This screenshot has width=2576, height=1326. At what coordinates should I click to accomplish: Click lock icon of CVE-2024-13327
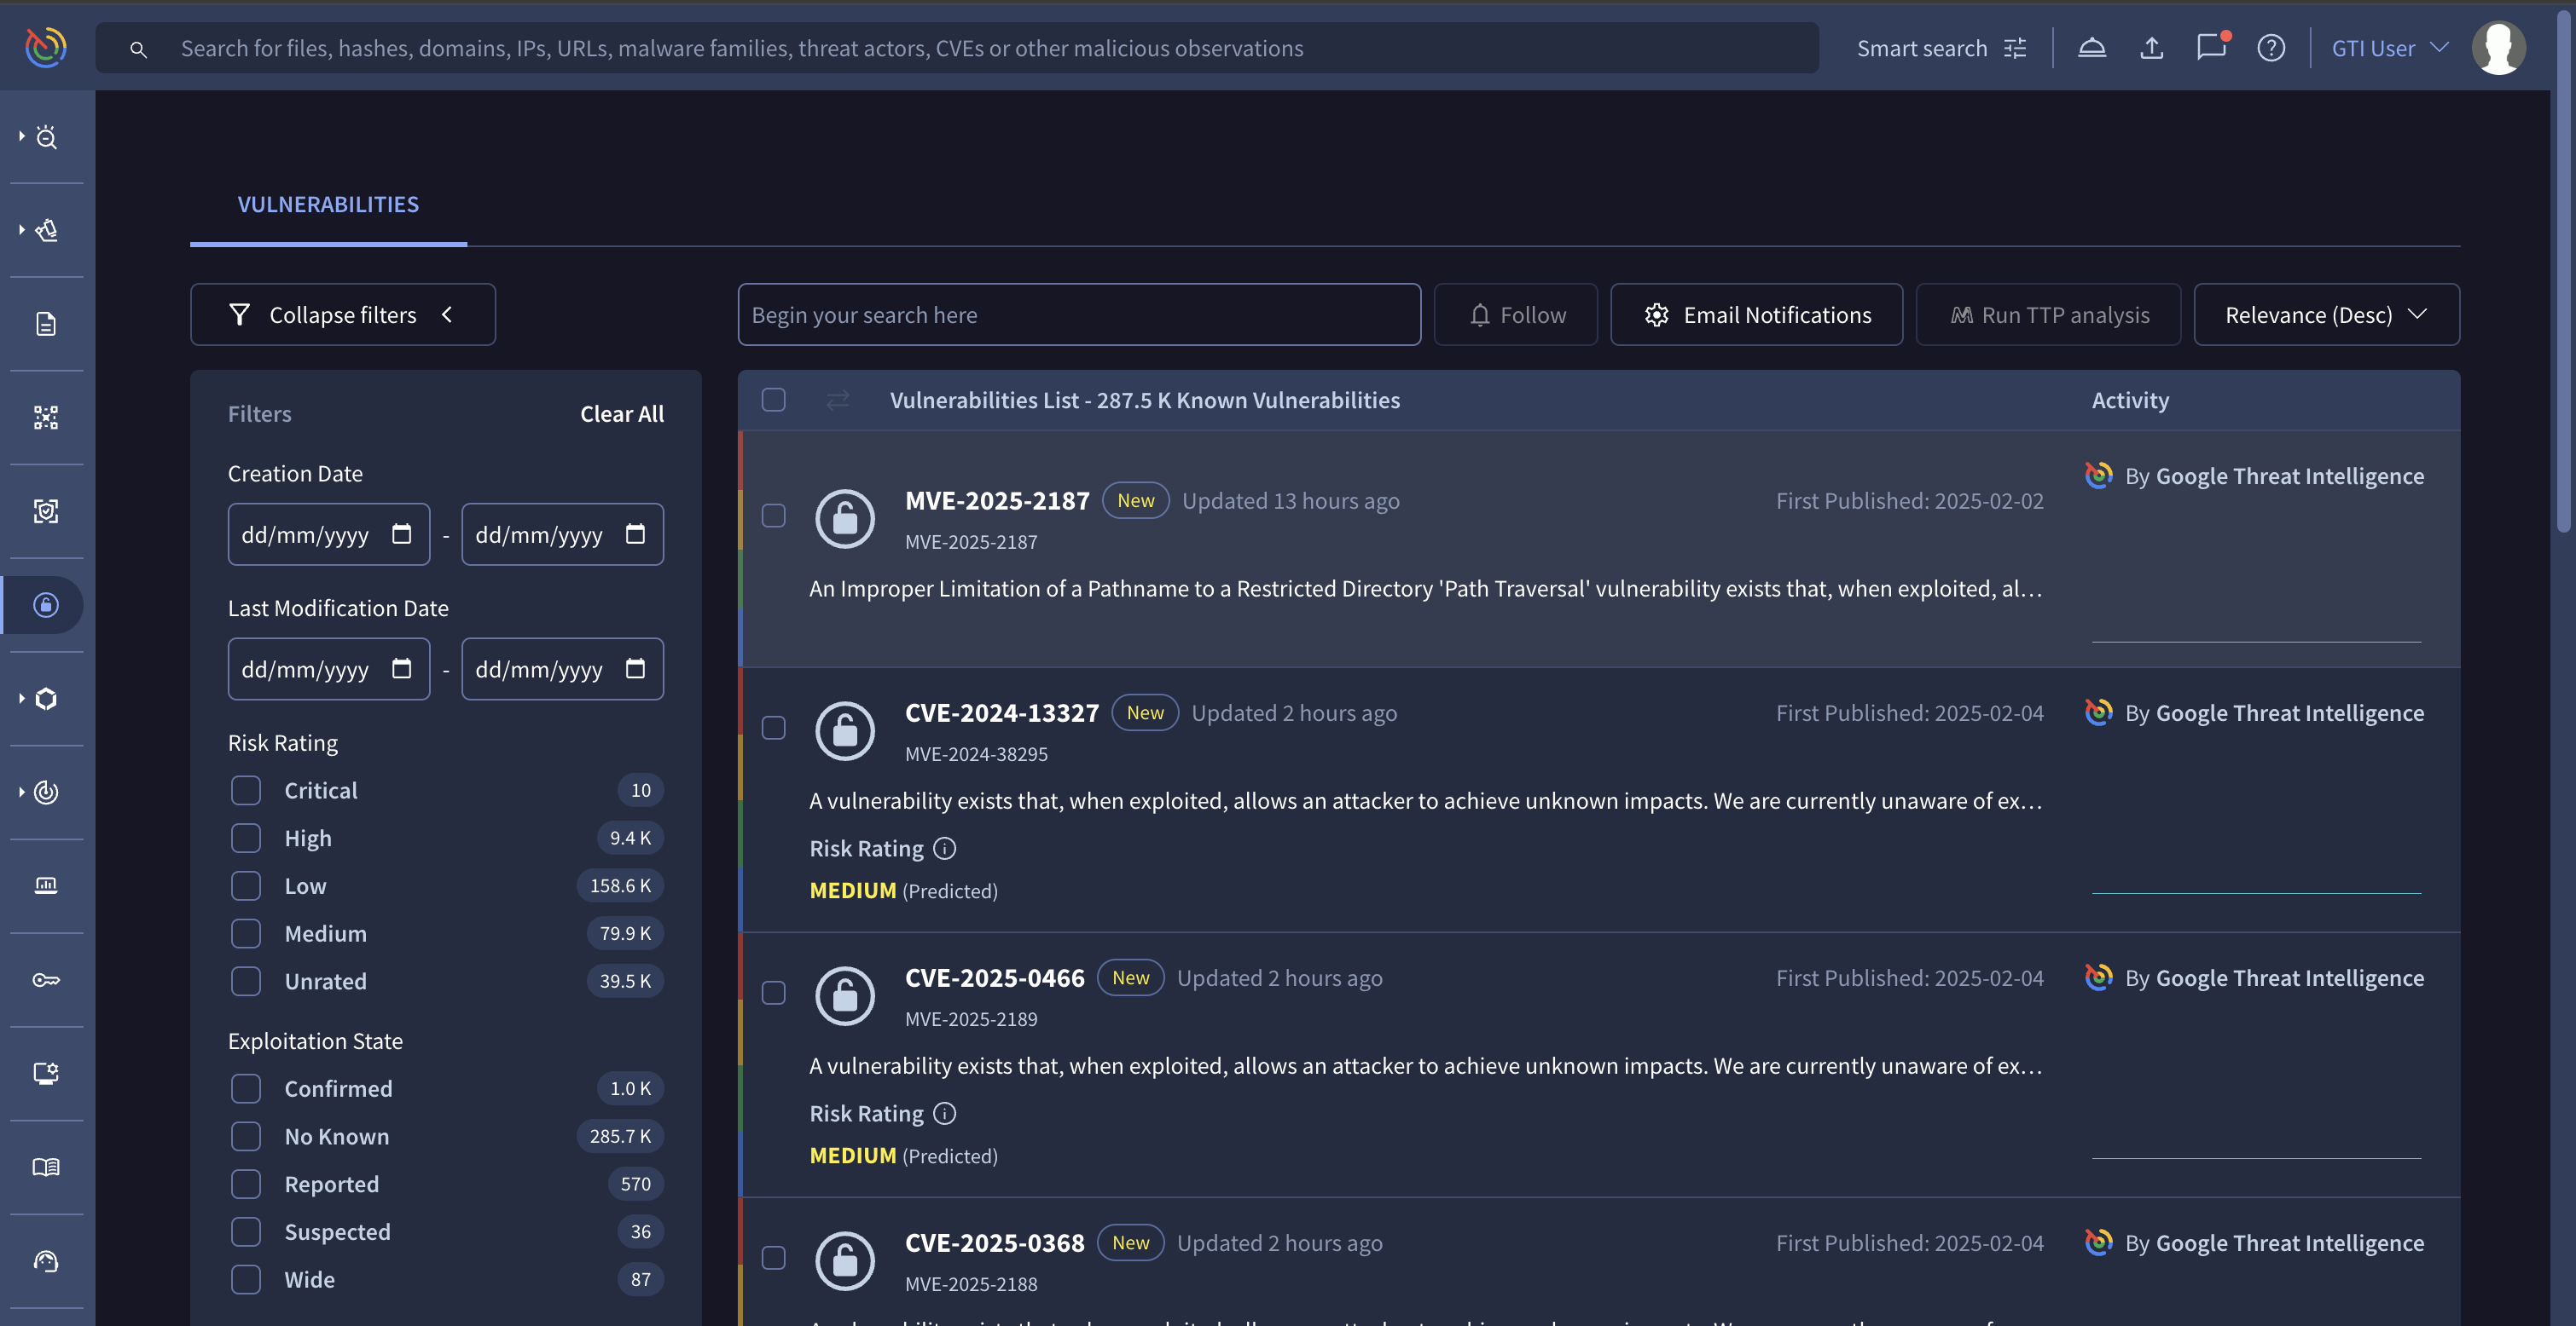845,730
